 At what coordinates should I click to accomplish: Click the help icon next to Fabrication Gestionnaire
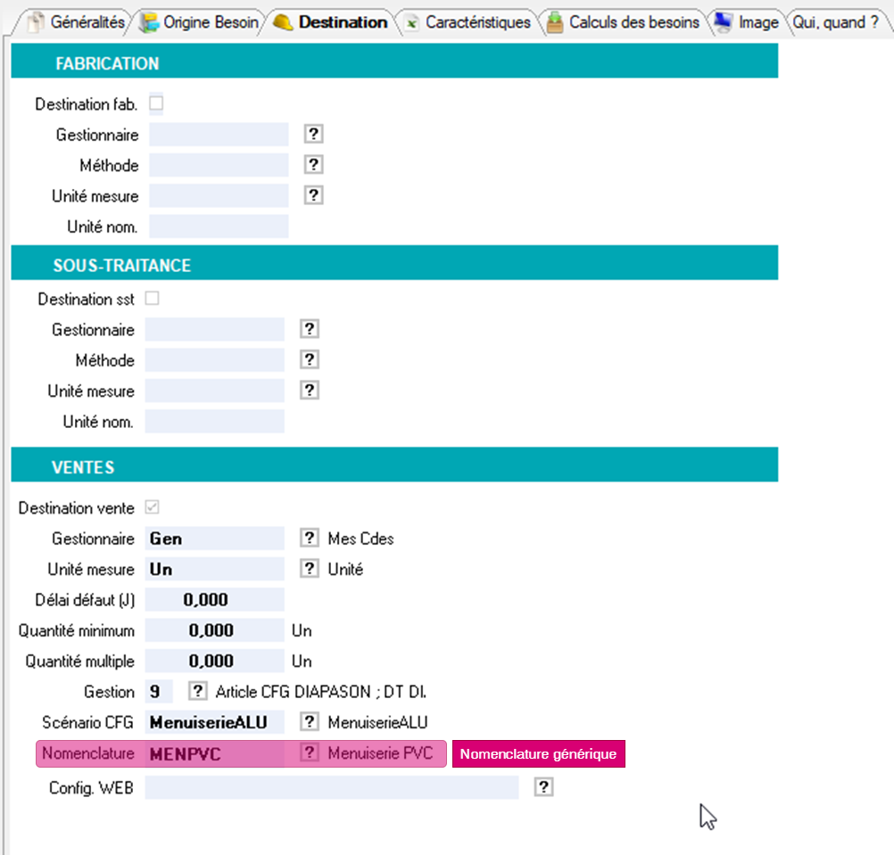coord(313,135)
